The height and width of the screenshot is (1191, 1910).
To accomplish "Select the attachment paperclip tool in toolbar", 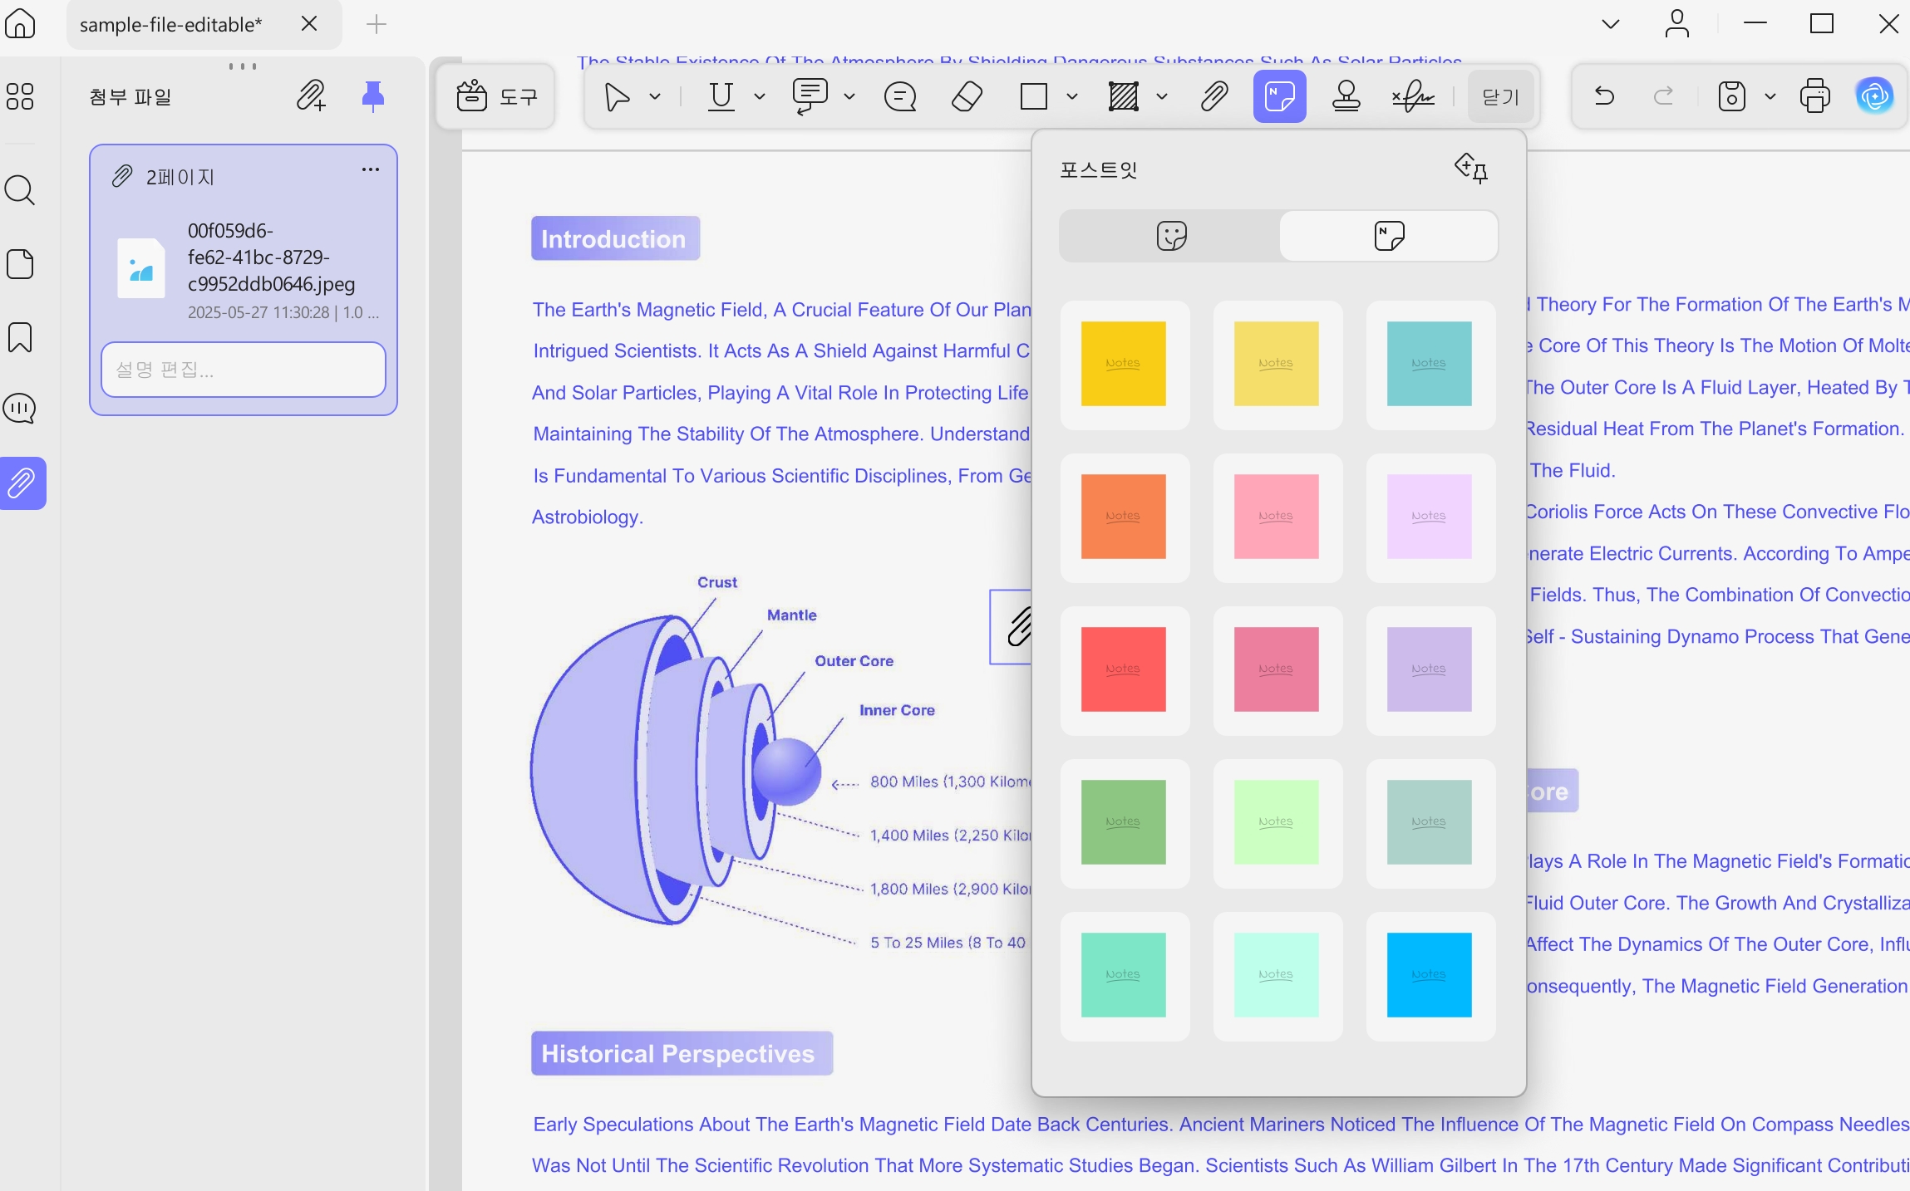I will pos(1214,97).
